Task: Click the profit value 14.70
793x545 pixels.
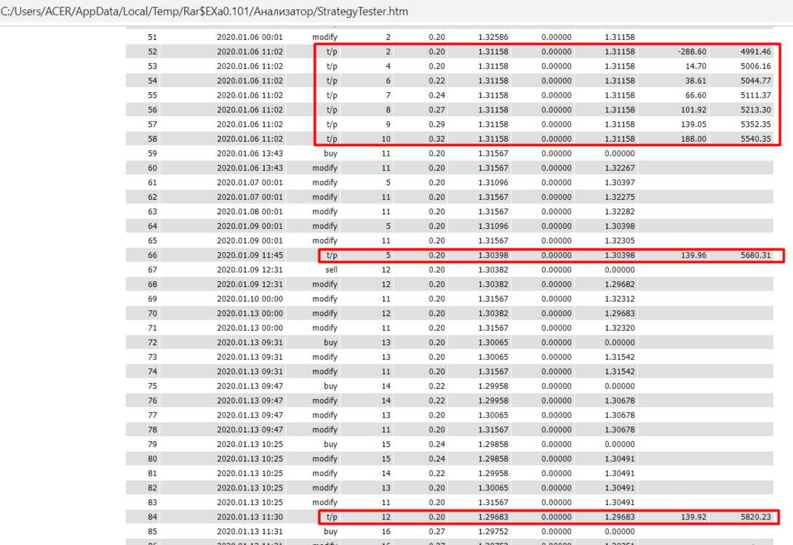Action: tap(696, 66)
